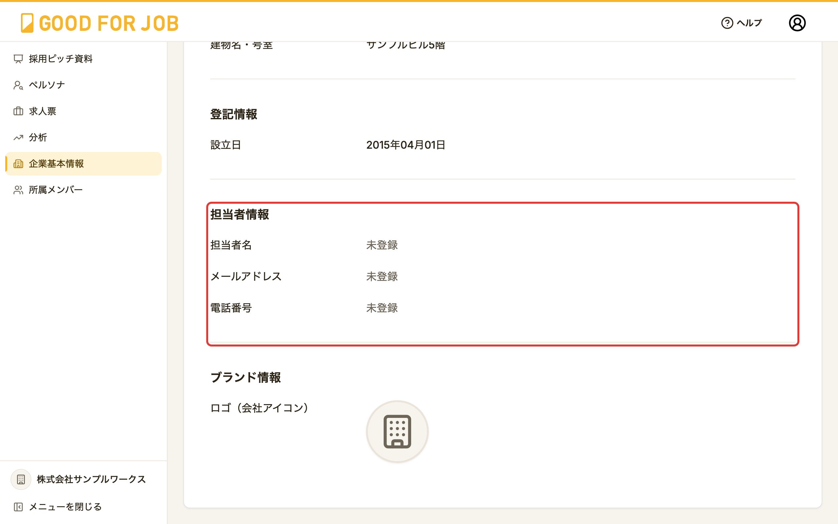Screen dimensions: 838x524
Task: Click the ブランド情報 section heading
Action: click(x=246, y=377)
